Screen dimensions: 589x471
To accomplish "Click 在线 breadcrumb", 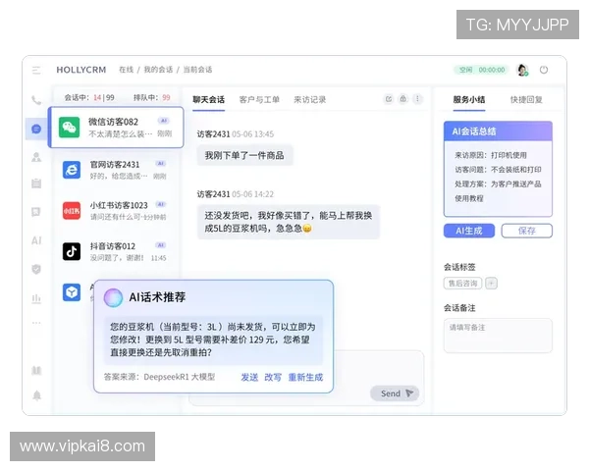I will 127,70.
